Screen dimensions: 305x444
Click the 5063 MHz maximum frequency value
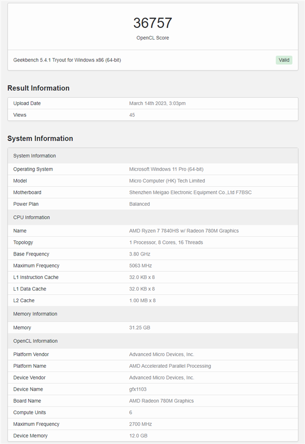(x=141, y=266)
